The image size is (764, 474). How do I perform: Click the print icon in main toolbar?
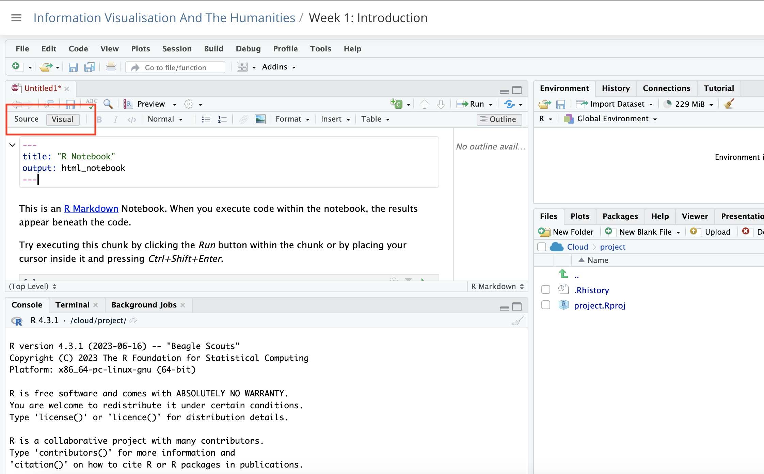(111, 67)
